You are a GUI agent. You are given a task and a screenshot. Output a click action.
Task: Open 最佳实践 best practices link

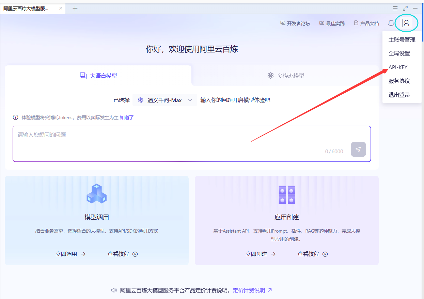click(x=332, y=23)
